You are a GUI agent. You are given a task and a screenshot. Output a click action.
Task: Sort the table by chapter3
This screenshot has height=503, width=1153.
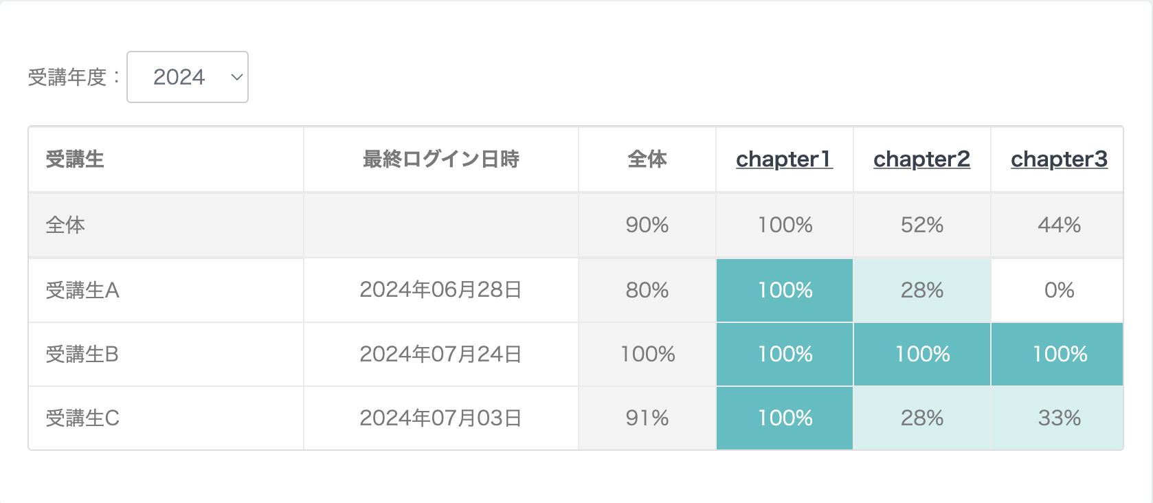click(1058, 159)
